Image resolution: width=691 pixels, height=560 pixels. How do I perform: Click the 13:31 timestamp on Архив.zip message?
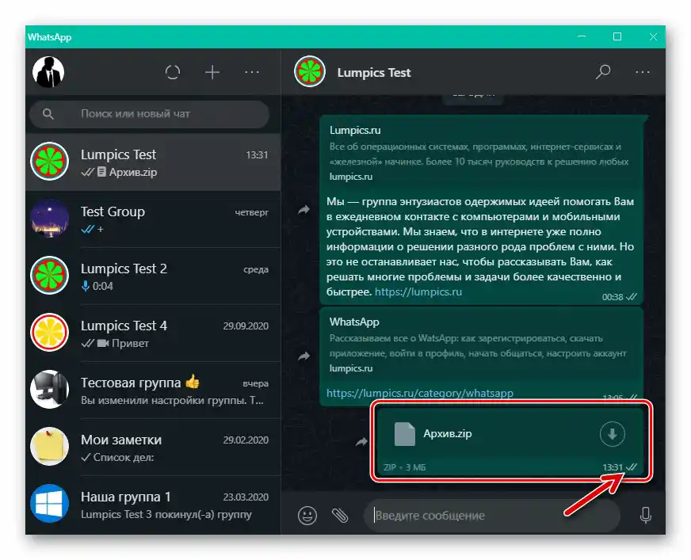point(613,467)
